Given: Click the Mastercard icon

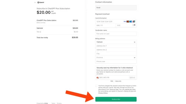Looking at the screenshot, I should click(128, 22).
